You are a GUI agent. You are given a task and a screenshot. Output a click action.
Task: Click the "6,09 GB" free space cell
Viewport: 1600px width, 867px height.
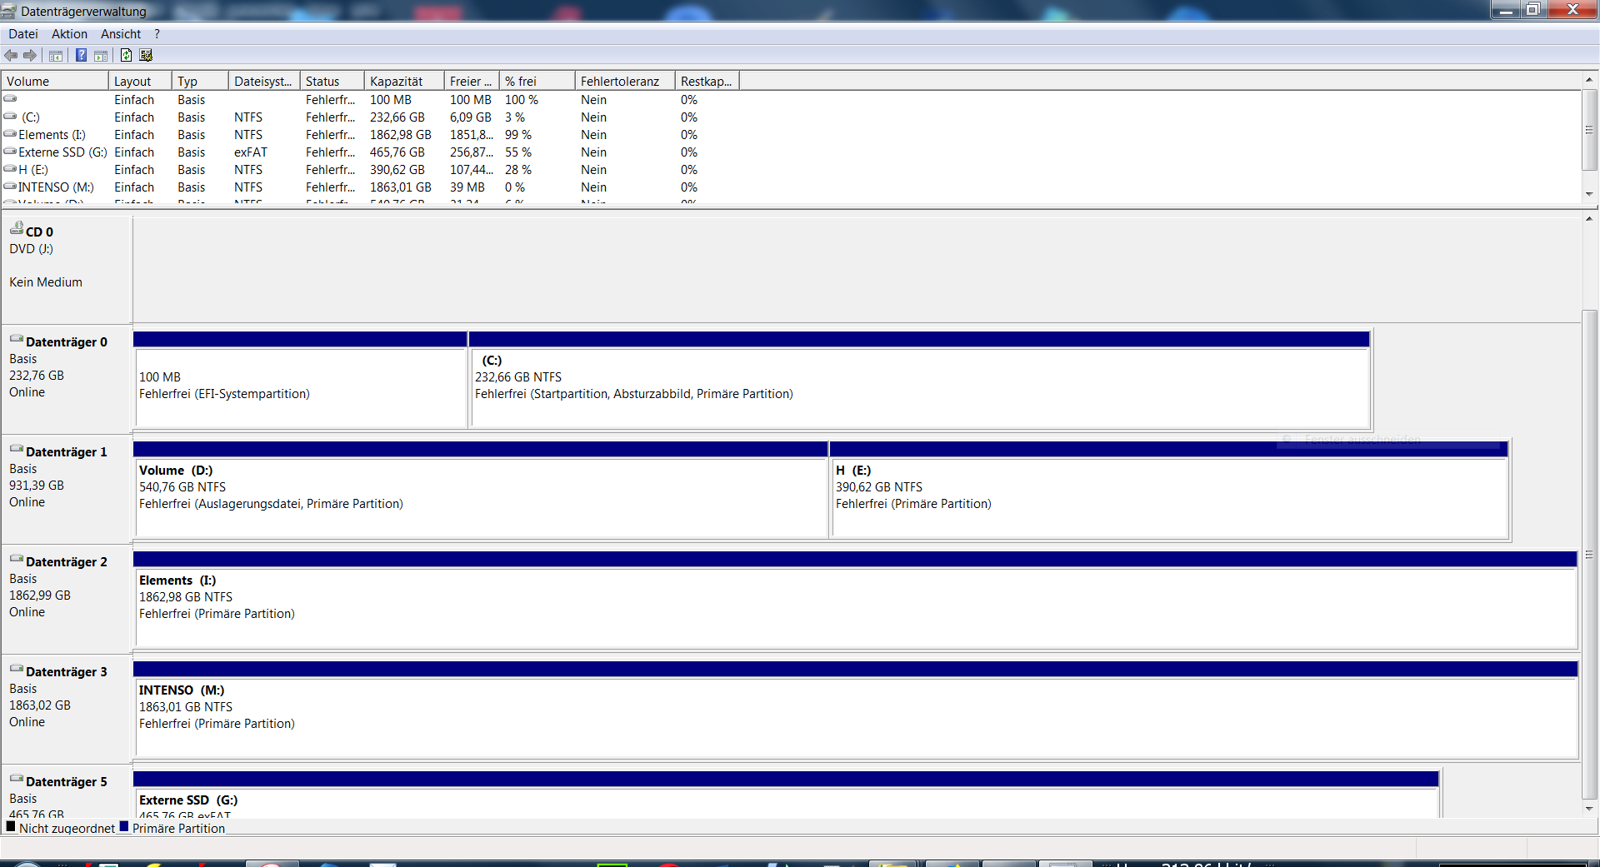pyautogui.click(x=471, y=117)
